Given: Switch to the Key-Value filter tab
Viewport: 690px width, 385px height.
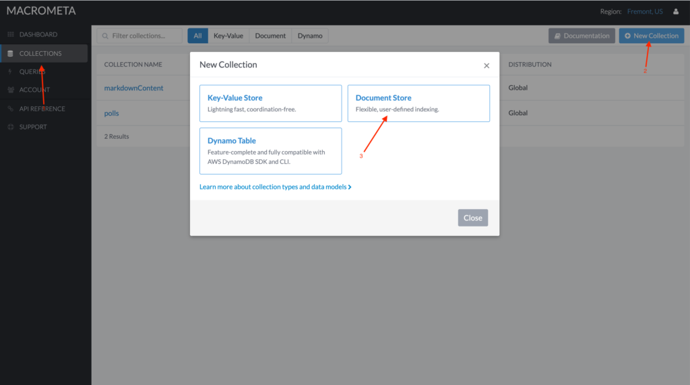Looking at the screenshot, I should tap(228, 36).
